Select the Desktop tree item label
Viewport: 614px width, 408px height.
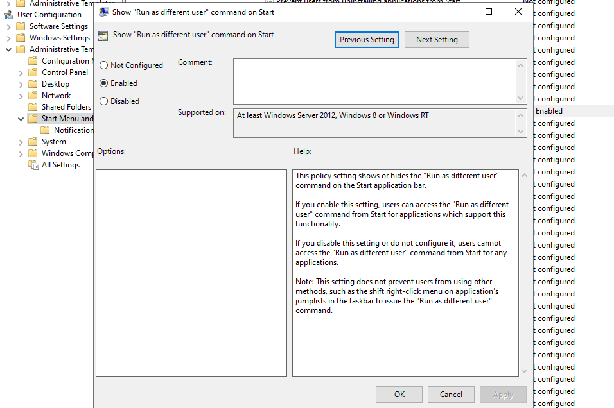[x=56, y=84]
